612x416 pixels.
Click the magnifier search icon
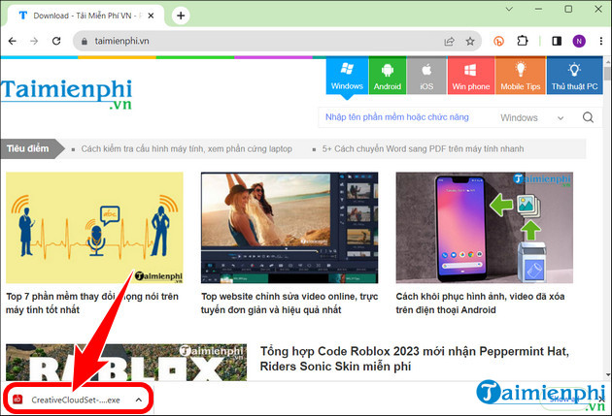[588, 117]
